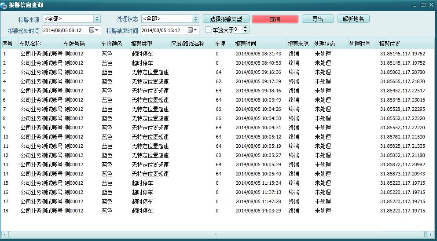Click the 导出 button
Viewport: 437px width, 241px height.
pyautogui.click(x=317, y=19)
